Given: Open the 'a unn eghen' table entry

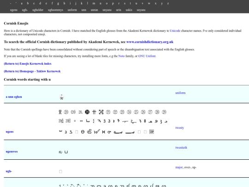Looking at the screenshot, I should coord(14,97).
